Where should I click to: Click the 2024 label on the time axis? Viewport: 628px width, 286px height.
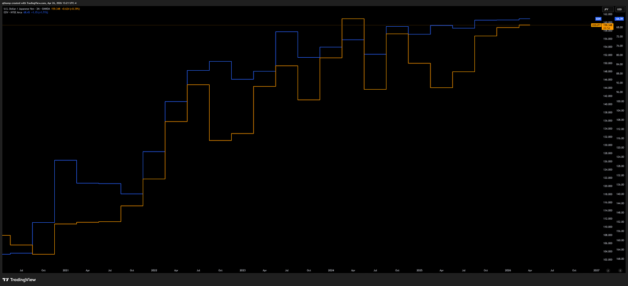tap(331, 270)
